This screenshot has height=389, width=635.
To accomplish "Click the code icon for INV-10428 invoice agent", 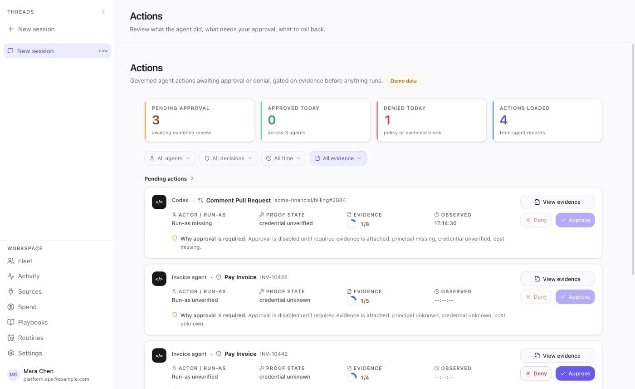I will [x=159, y=279].
